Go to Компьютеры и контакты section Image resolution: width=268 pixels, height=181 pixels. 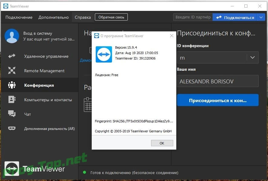(x=40, y=100)
